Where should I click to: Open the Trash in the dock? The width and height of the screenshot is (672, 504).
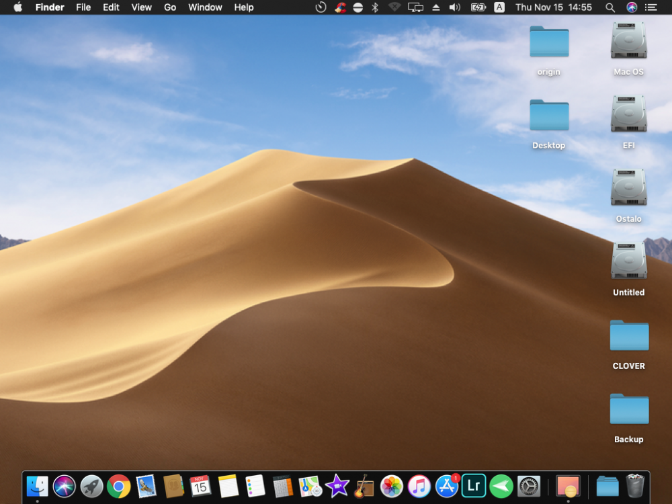point(635,486)
